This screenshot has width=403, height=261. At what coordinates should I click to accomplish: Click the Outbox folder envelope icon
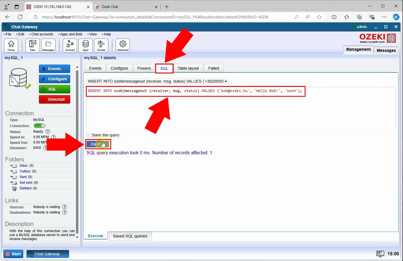pos(13,171)
